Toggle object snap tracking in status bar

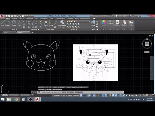point(103,95)
